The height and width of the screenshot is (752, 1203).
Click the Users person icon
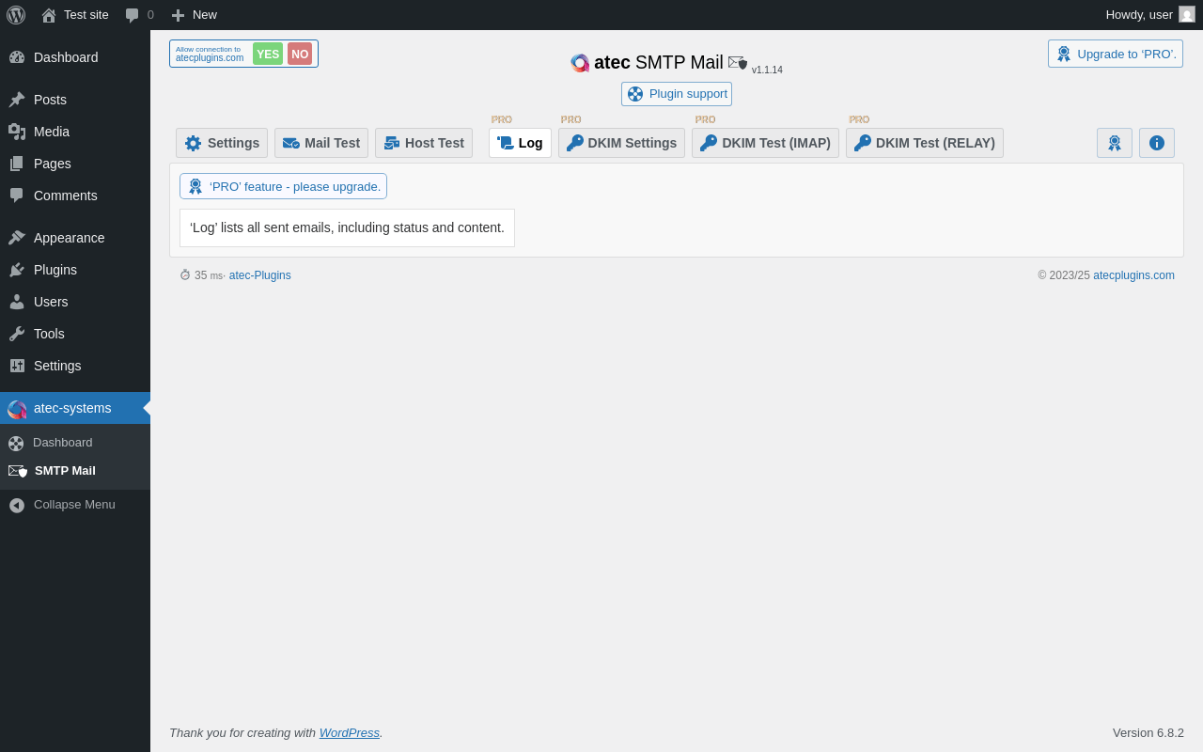click(17, 302)
